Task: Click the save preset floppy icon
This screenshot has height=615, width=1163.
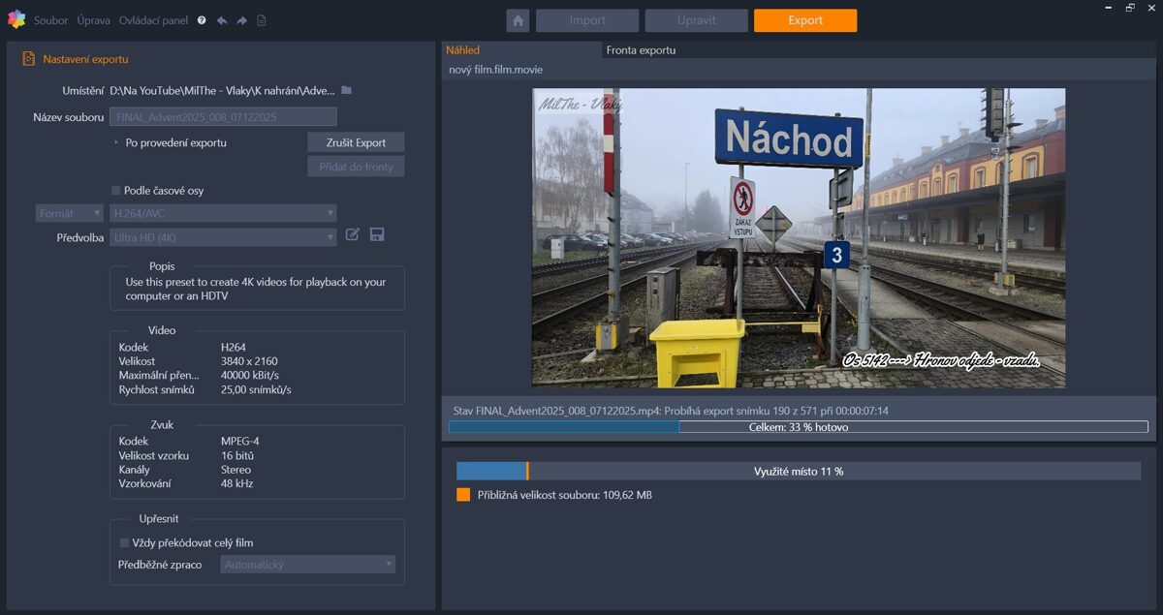Action: click(377, 234)
